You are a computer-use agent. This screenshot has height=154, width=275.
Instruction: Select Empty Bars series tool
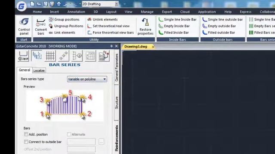tap(262, 26)
